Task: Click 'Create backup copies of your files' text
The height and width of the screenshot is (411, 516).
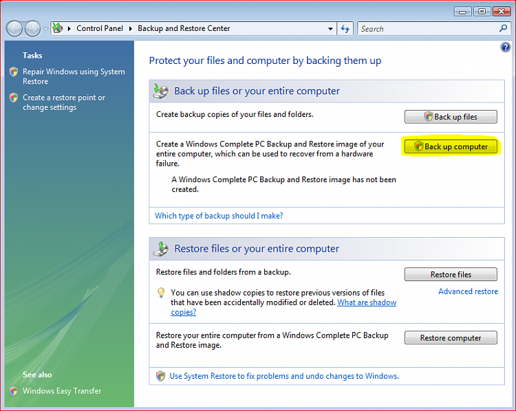Action: (x=235, y=114)
